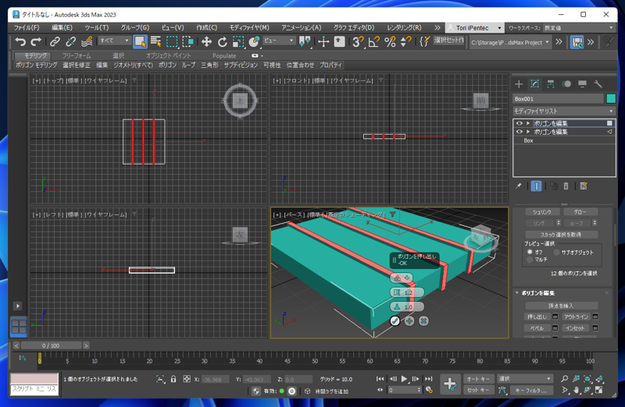Toggle the percent snap icon
Image resolution: width=625 pixels, height=407 pixels.
(390, 41)
